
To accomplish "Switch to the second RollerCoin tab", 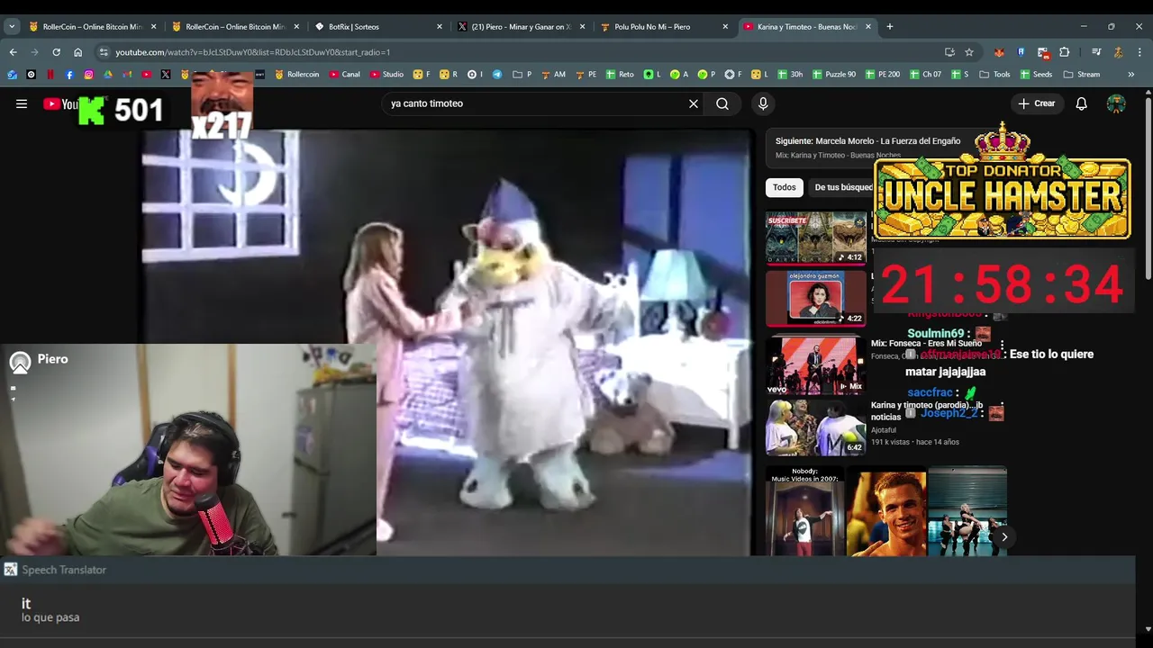I will (x=236, y=27).
